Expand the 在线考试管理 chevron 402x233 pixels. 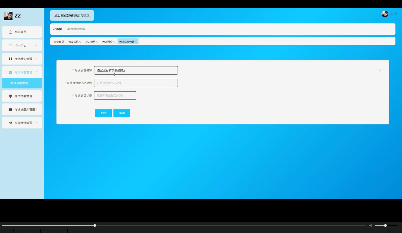coord(37,123)
